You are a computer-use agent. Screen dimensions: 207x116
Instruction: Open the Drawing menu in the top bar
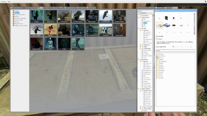tap(4, 2)
